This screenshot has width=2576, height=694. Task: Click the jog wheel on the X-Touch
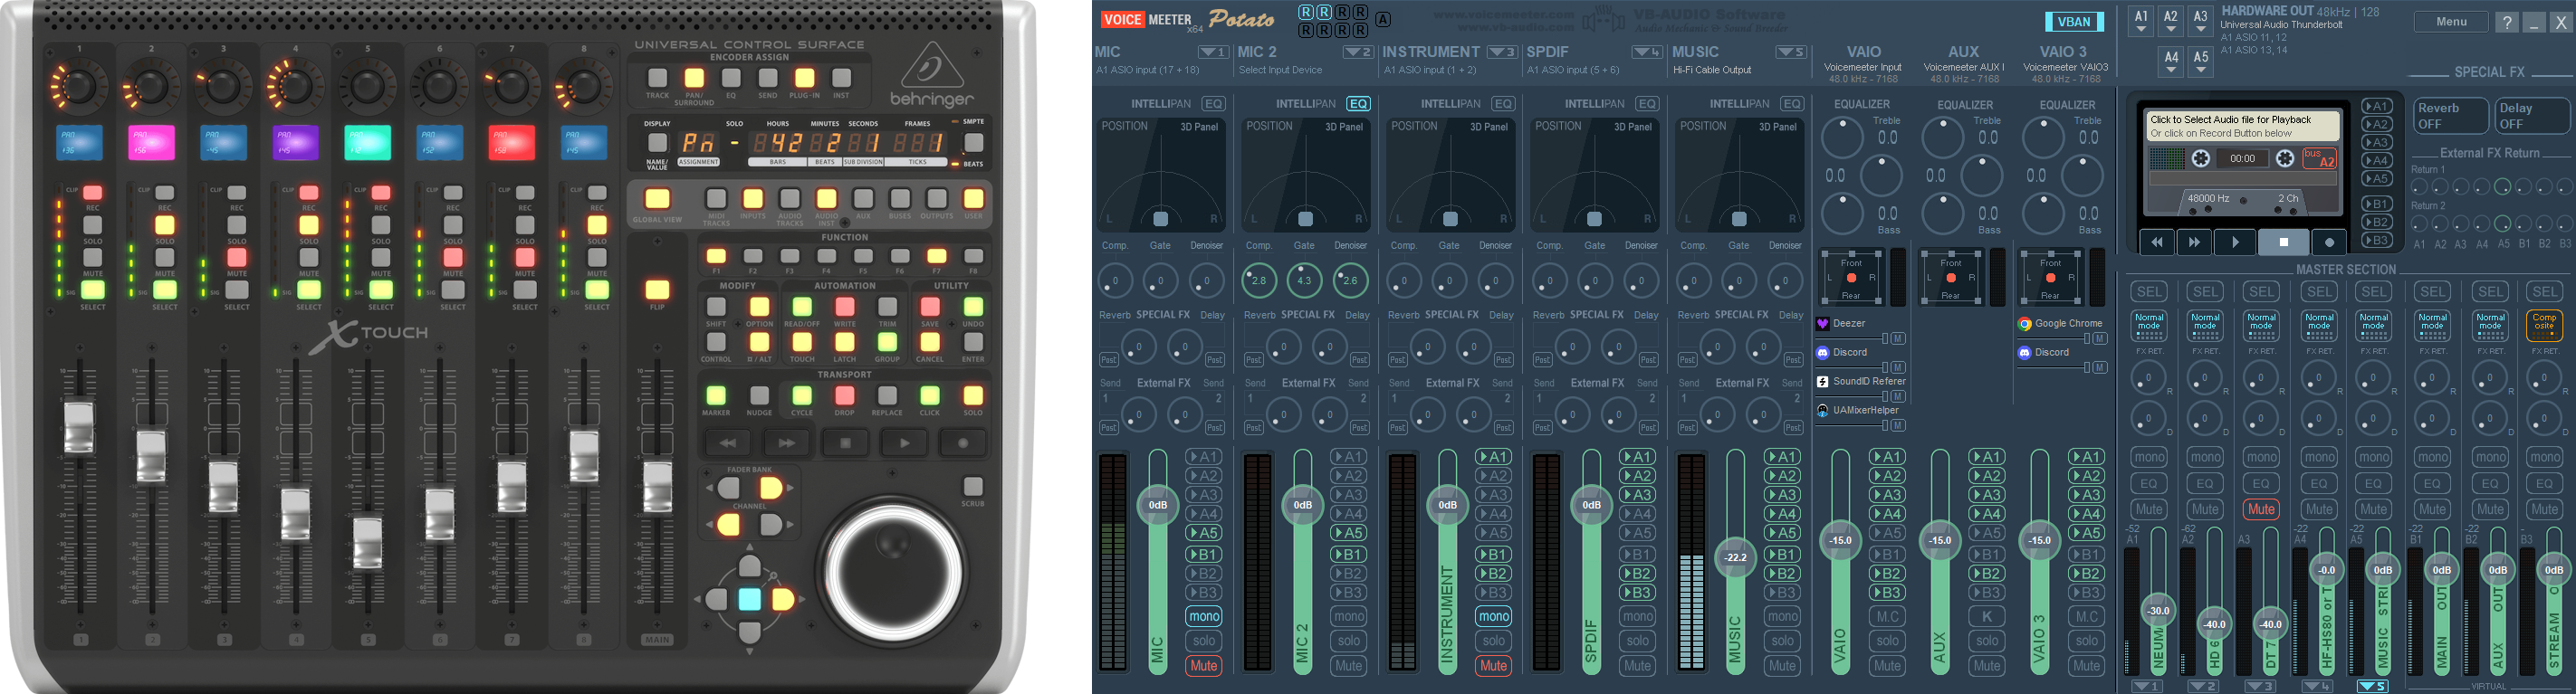pos(893,572)
